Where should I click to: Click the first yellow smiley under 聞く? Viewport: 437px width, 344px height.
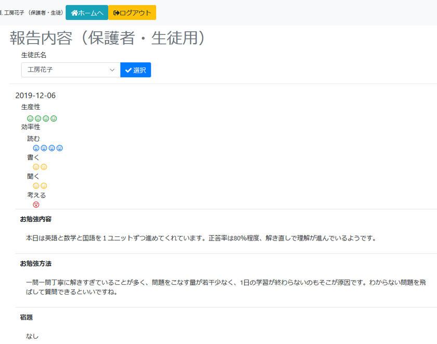36,185
